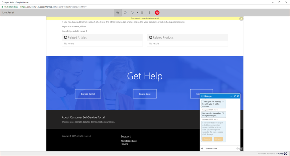Select the pointer hand control tool
290x156 pixels.
click(x=118, y=13)
